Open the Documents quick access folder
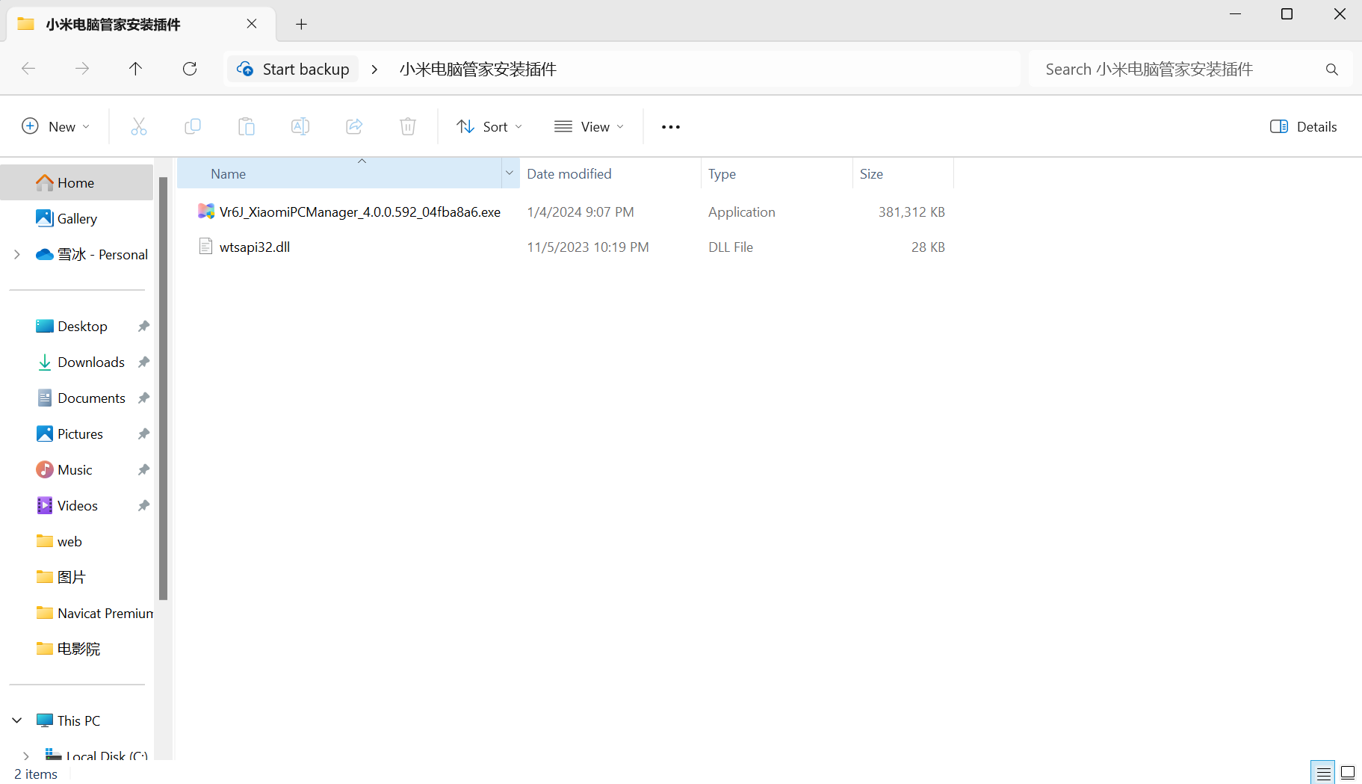1362x784 pixels. pyautogui.click(x=76, y=398)
